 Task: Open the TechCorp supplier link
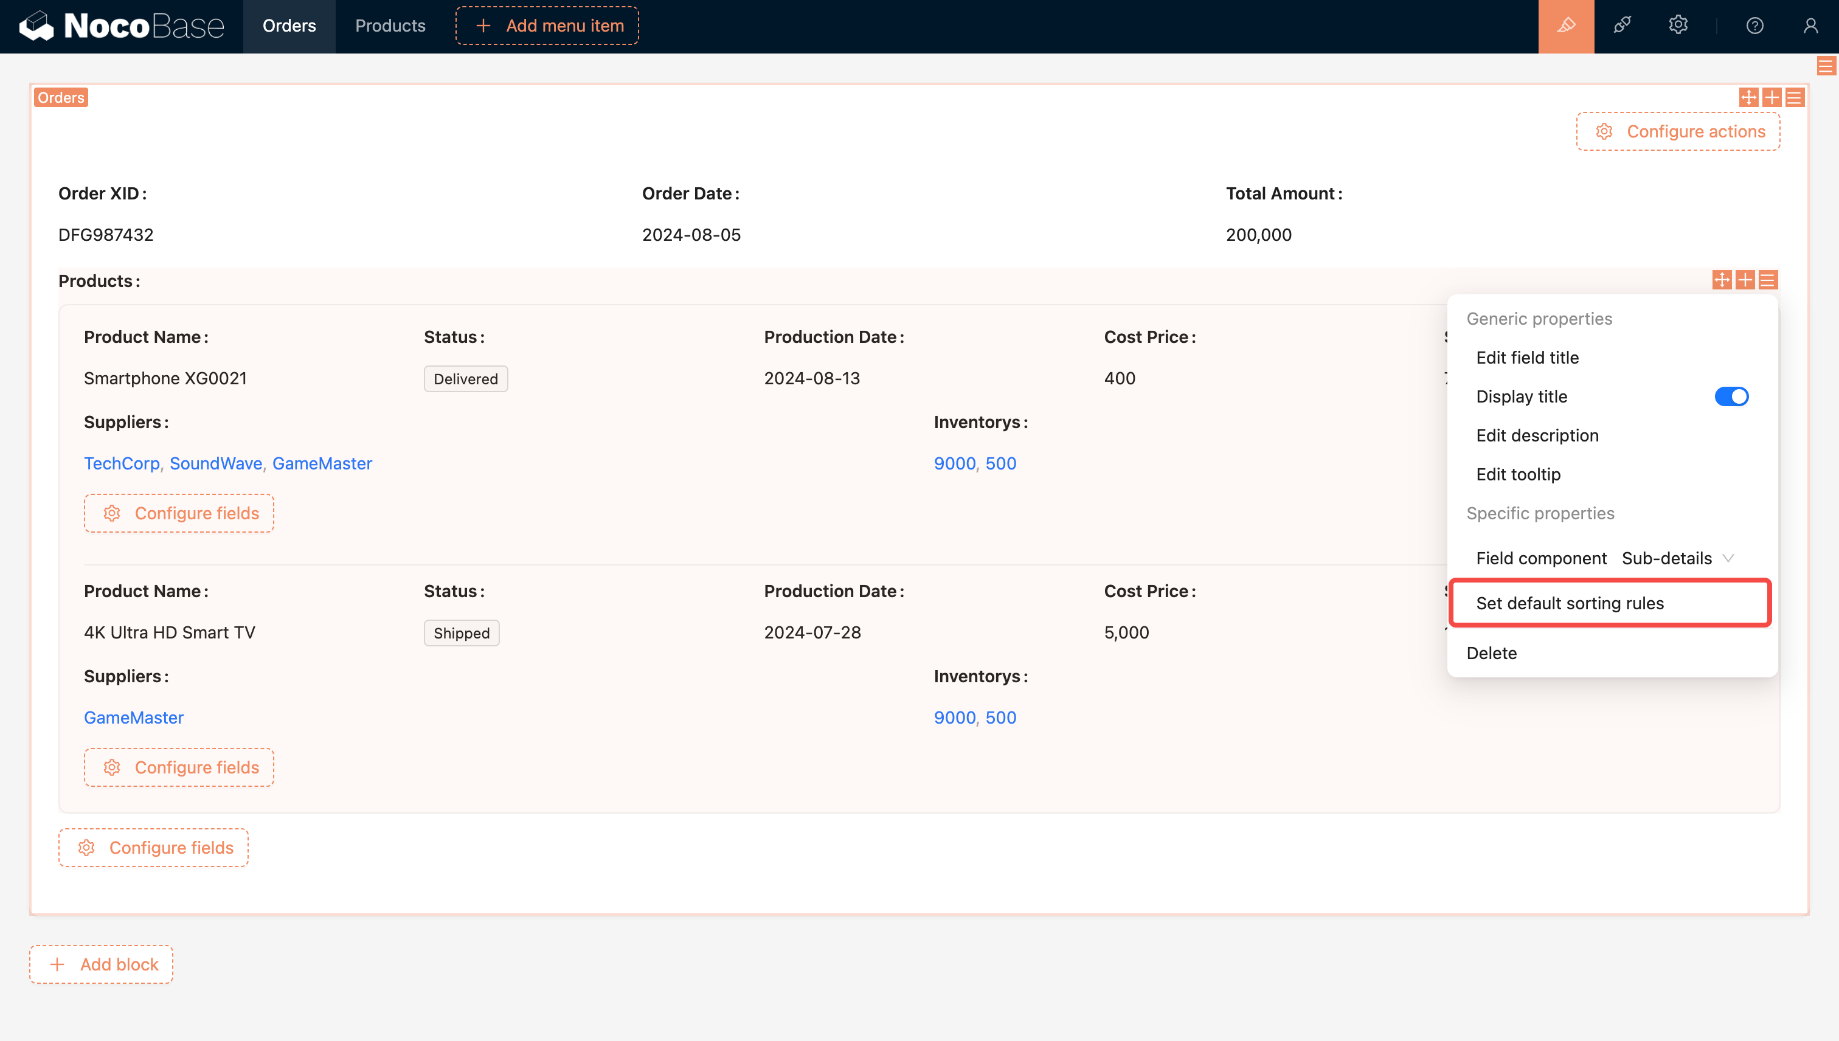pyautogui.click(x=122, y=463)
